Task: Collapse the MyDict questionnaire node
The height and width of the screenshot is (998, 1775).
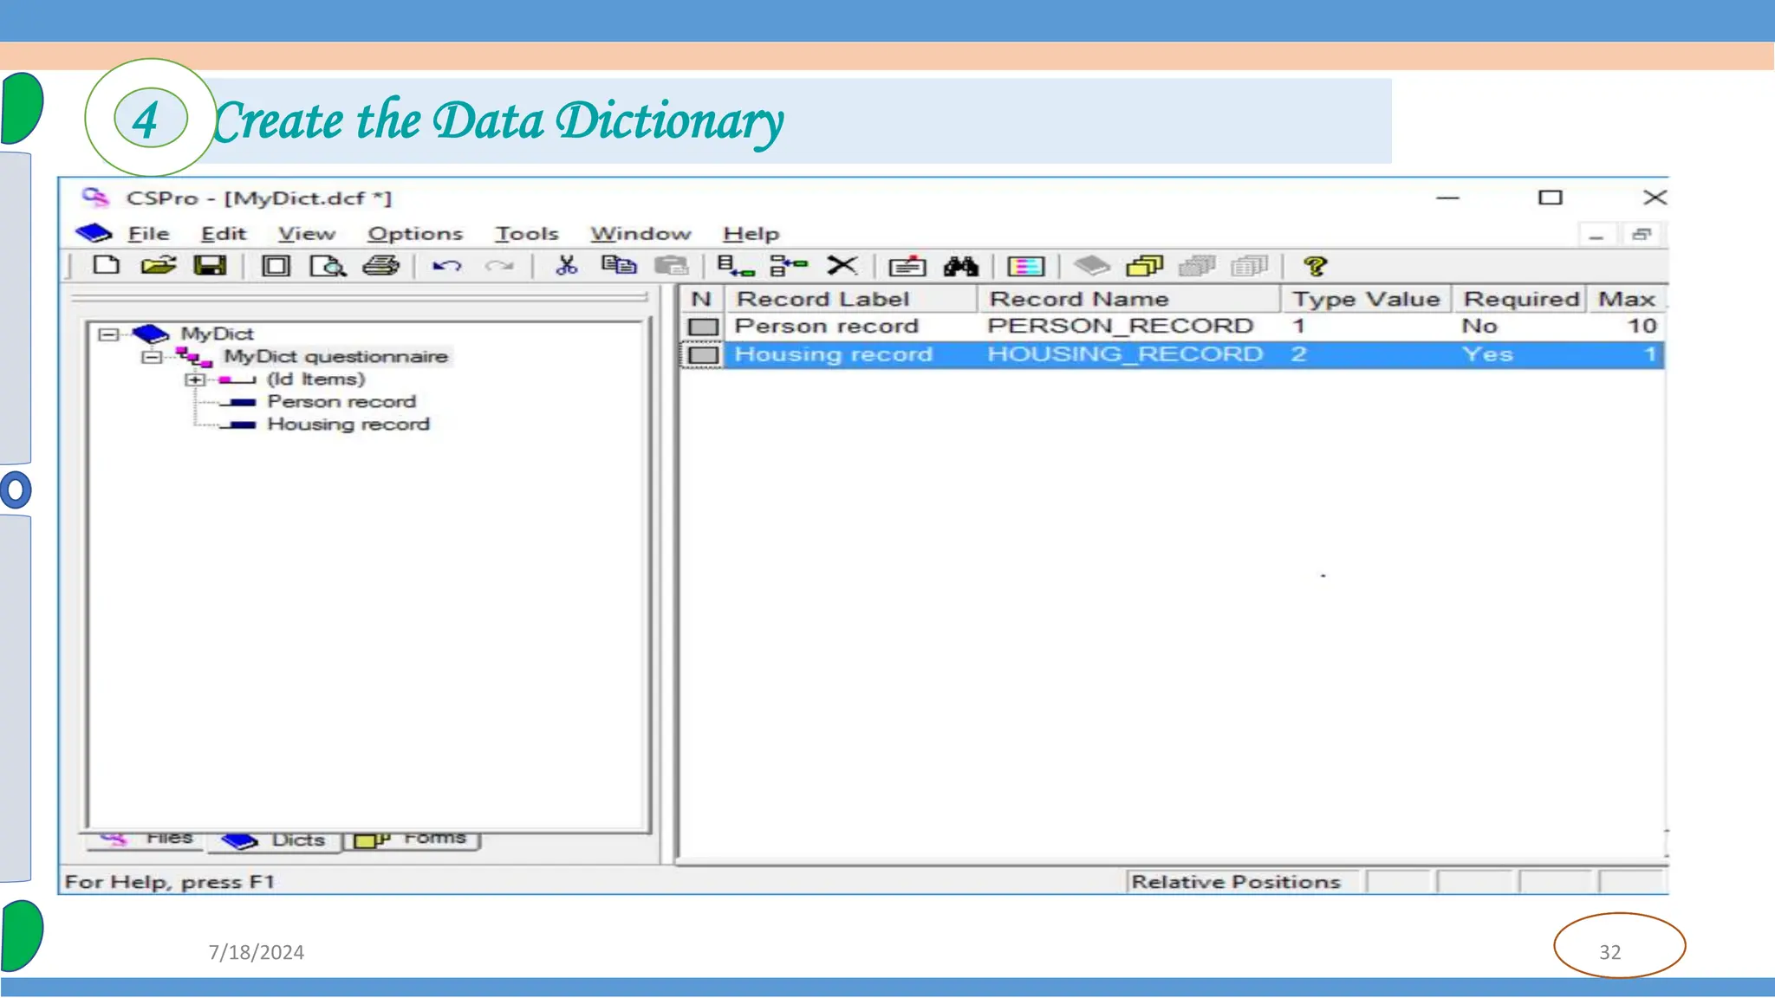Action: pyautogui.click(x=152, y=357)
